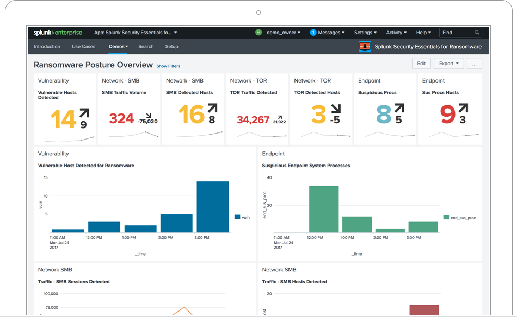Open the Export dropdown button
Viewport: 517px width, 317px height.
coord(449,64)
